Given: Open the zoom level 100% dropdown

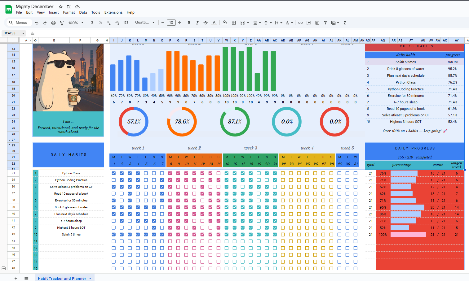Looking at the screenshot, I should click(x=76, y=23).
